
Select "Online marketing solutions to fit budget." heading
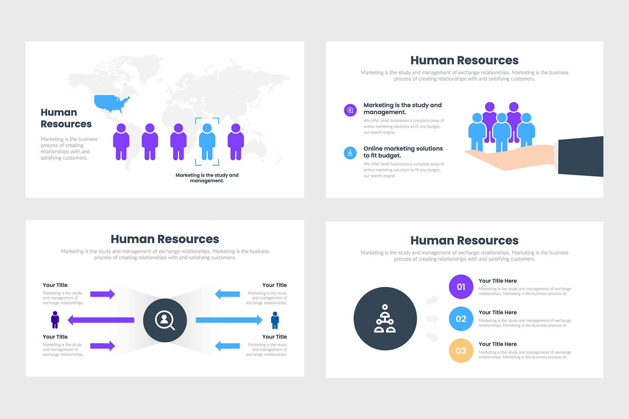(x=403, y=152)
